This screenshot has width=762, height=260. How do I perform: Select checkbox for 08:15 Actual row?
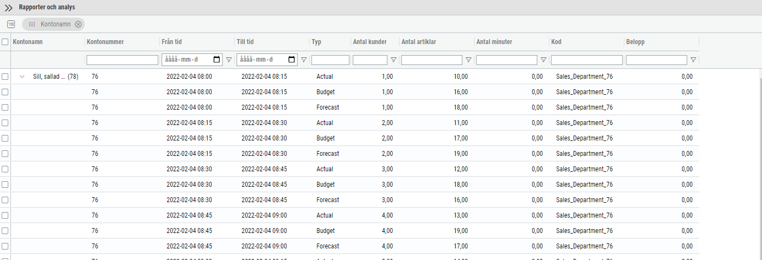[x=5, y=123]
